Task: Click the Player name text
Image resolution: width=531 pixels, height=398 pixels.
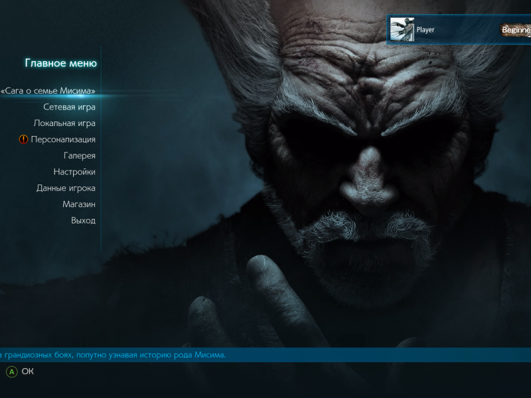Action: (425, 30)
